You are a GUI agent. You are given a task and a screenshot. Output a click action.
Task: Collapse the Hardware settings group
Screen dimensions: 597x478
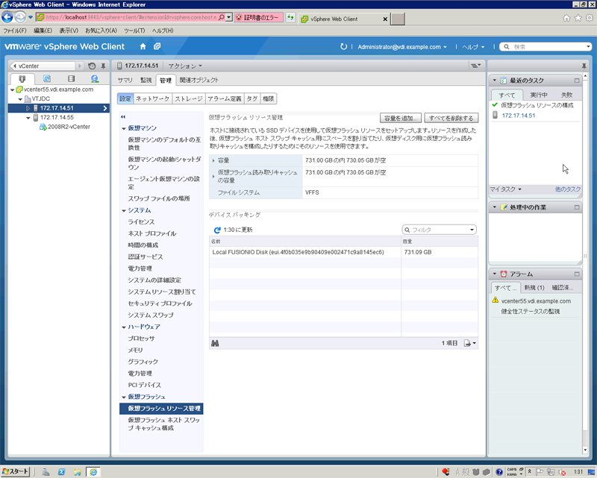click(x=124, y=327)
